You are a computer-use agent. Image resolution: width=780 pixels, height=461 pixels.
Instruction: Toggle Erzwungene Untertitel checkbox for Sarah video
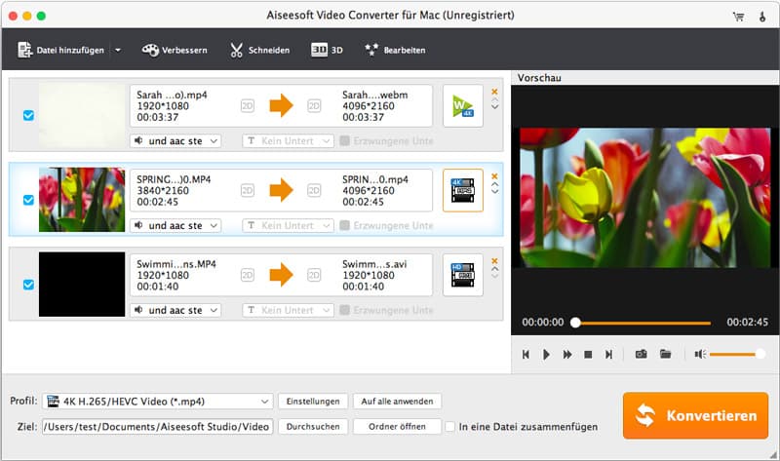click(344, 140)
